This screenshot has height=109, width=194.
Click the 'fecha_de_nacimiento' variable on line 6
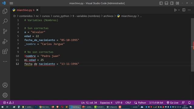(x=40, y=40)
